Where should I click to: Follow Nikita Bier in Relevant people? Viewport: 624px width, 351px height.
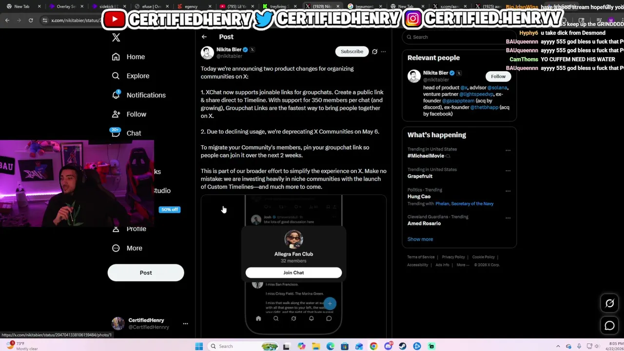[498, 77]
